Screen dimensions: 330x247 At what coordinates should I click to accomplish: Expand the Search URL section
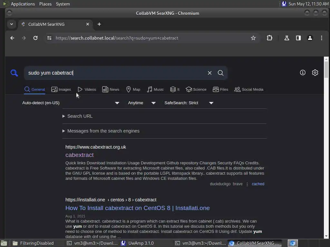coord(77,116)
